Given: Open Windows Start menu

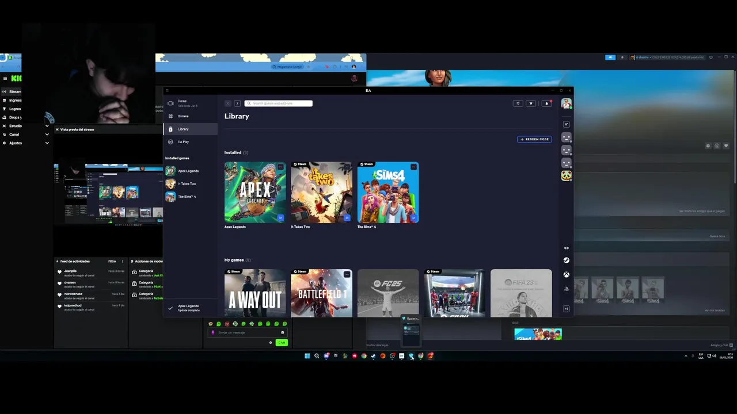Looking at the screenshot, I should point(307,356).
